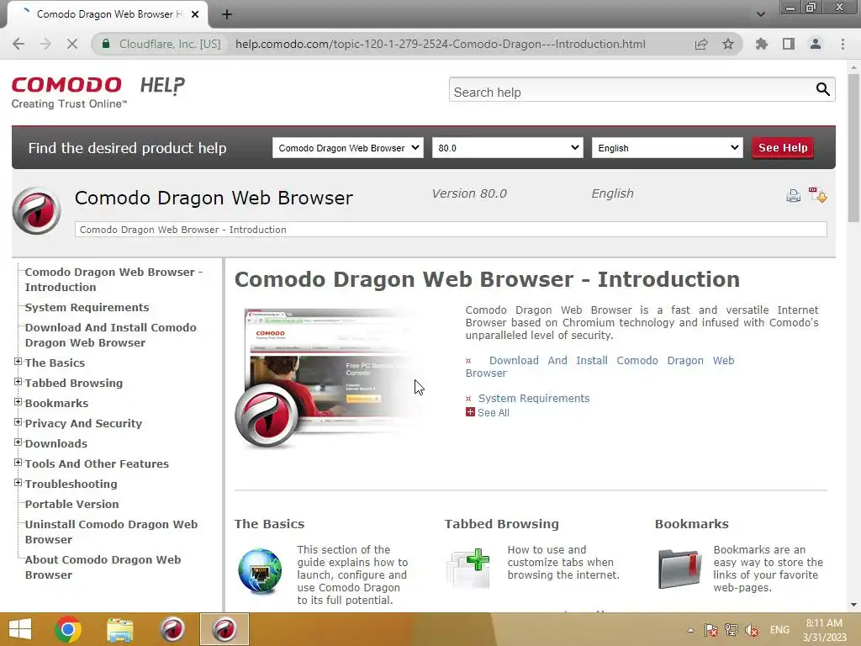Show hidden system tray icons

pyautogui.click(x=691, y=630)
